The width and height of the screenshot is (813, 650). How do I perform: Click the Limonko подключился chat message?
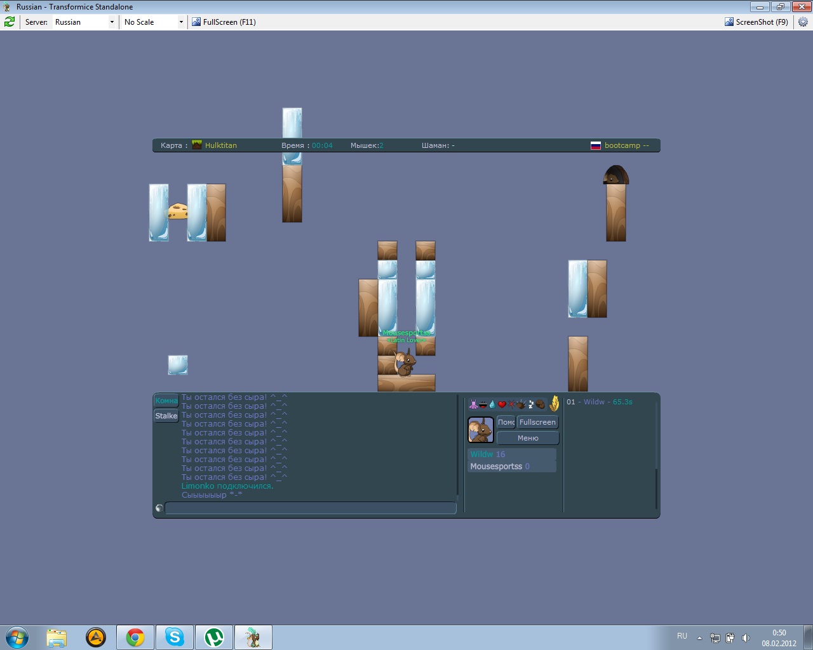[x=227, y=486]
